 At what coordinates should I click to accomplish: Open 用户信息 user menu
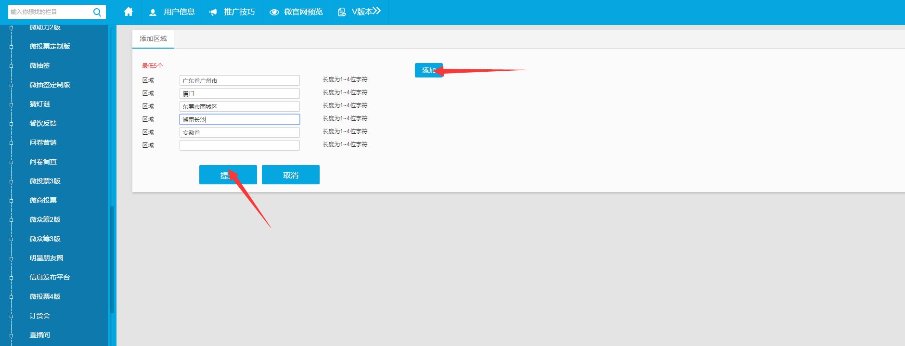pos(172,12)
